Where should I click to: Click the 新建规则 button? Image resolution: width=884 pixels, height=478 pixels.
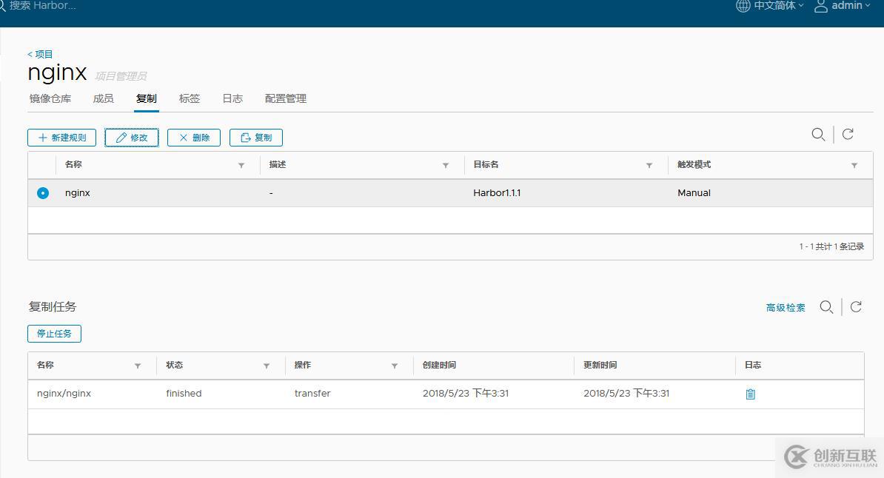[62, 138]
